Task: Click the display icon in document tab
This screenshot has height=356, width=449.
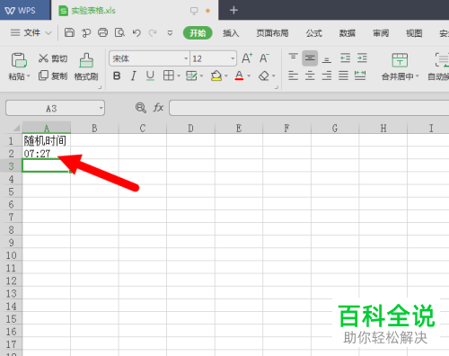Action: tap(194, 11)
